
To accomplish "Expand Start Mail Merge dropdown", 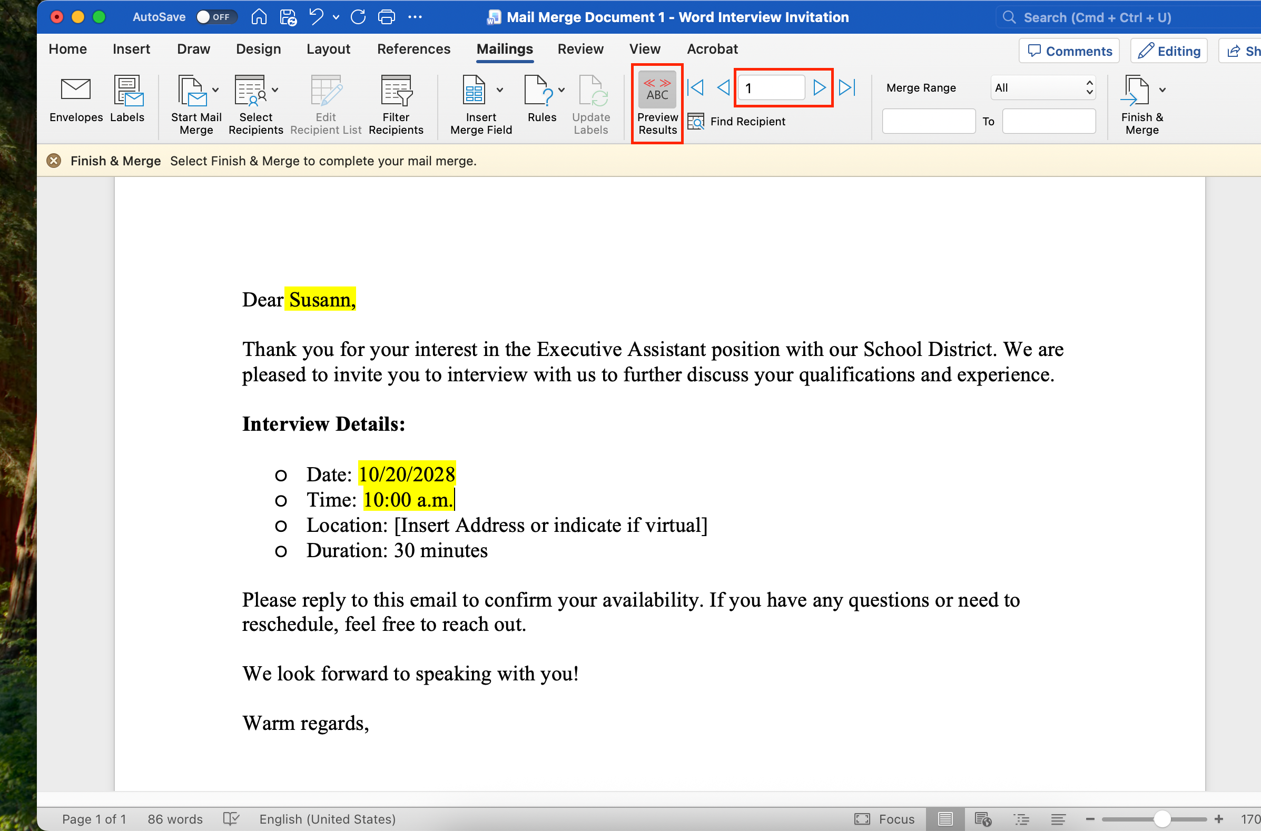I will pos(216,90).
